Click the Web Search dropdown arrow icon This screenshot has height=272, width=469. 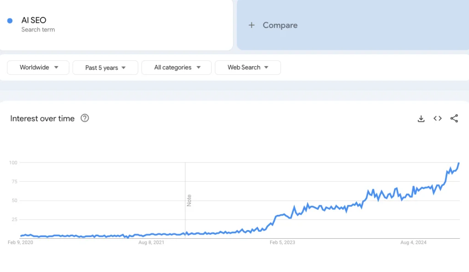pos(267,67)
